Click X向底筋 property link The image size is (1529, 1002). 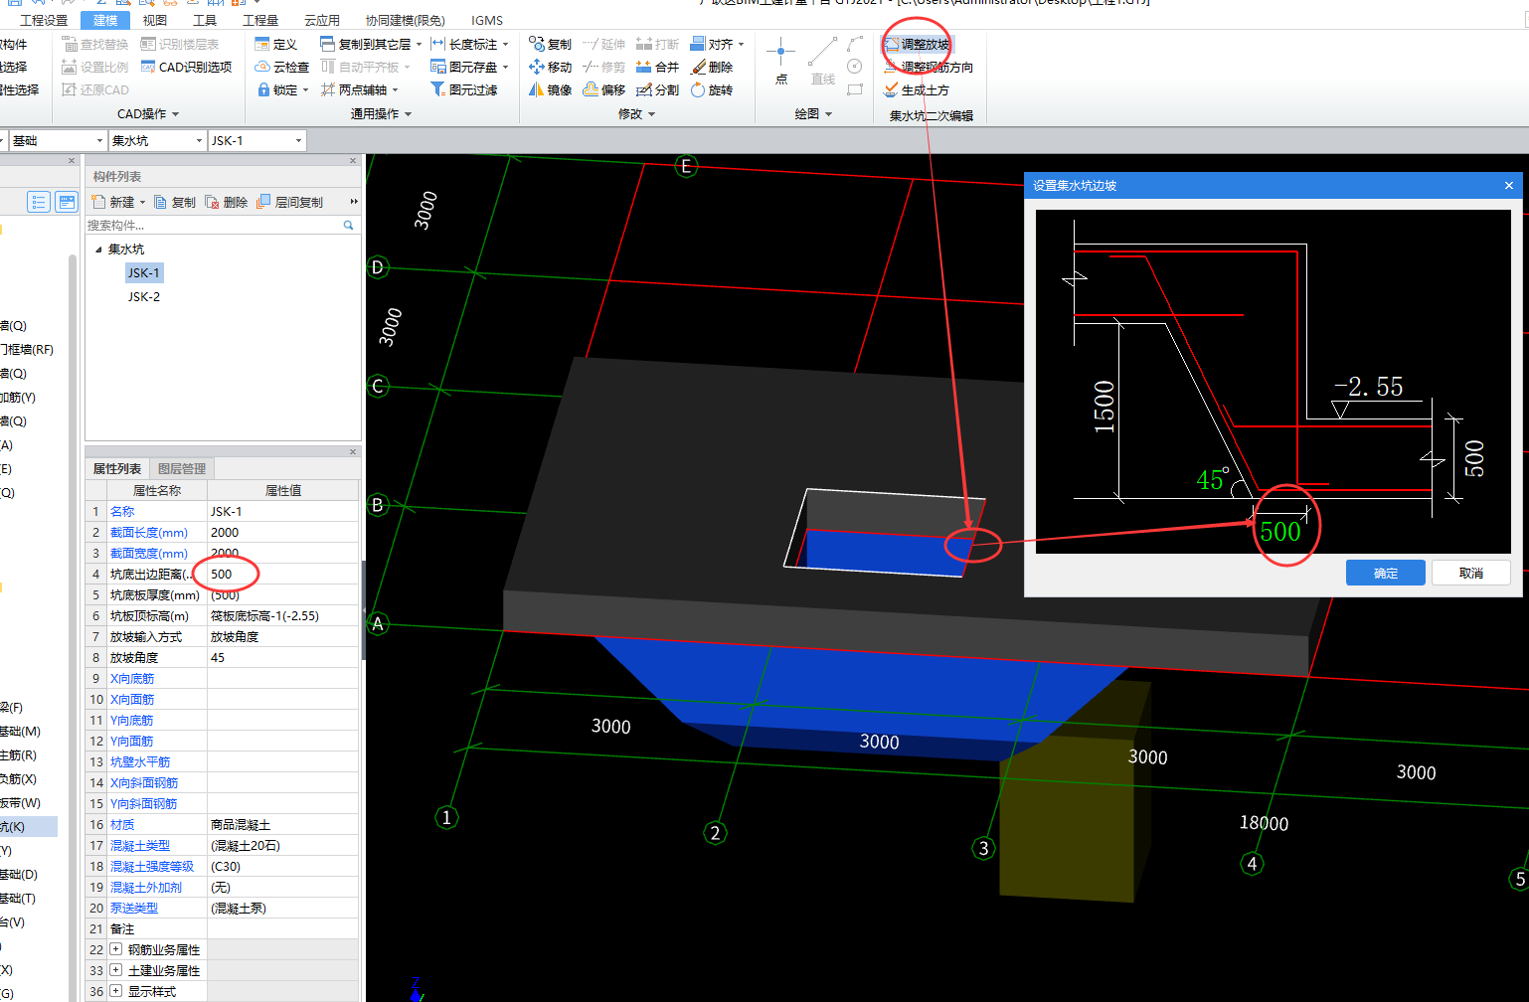132,678
